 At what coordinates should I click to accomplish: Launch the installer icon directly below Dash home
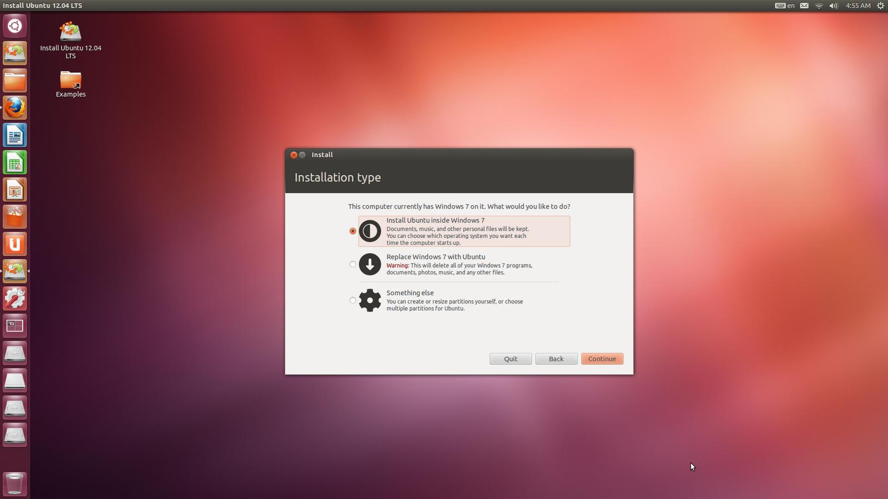(x=15, y=53)
